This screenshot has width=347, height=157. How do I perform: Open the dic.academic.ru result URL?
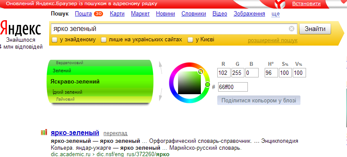click(110, 154)
